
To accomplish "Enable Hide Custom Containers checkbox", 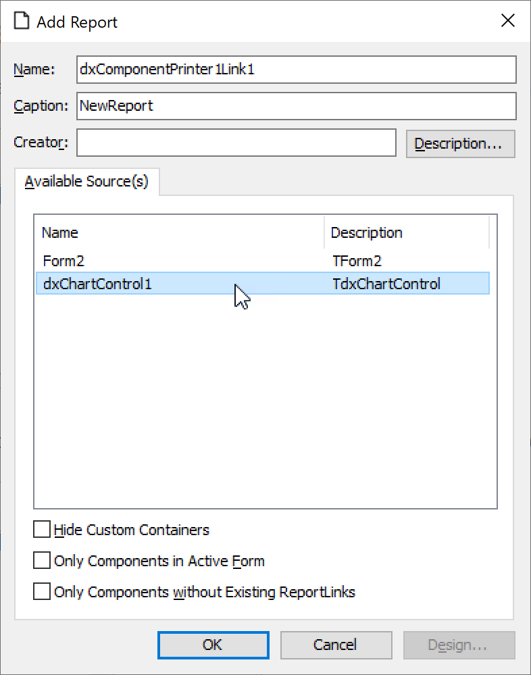I will [42, 530].
